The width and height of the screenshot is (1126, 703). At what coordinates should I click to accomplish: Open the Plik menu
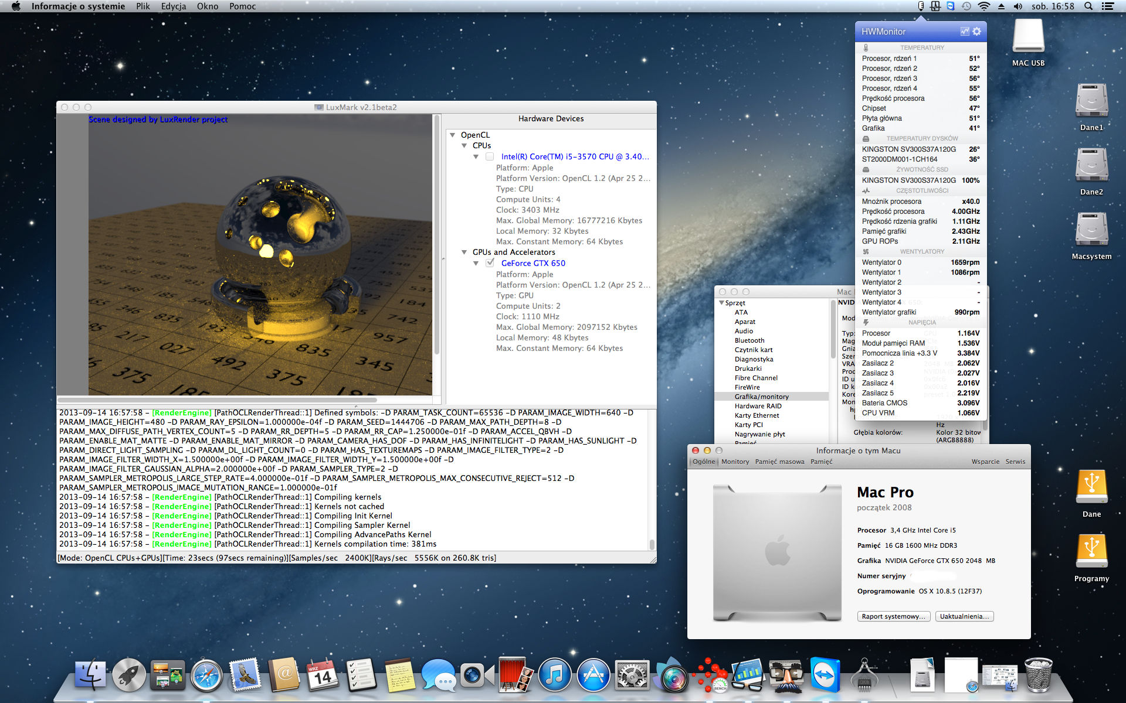143,6
